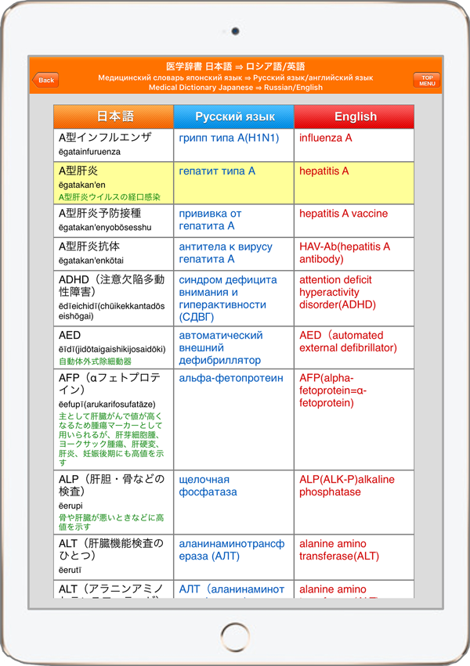Tap the Back button
Image resolution: width=470 pixels, height=666 pixels.
pos(45,80)
